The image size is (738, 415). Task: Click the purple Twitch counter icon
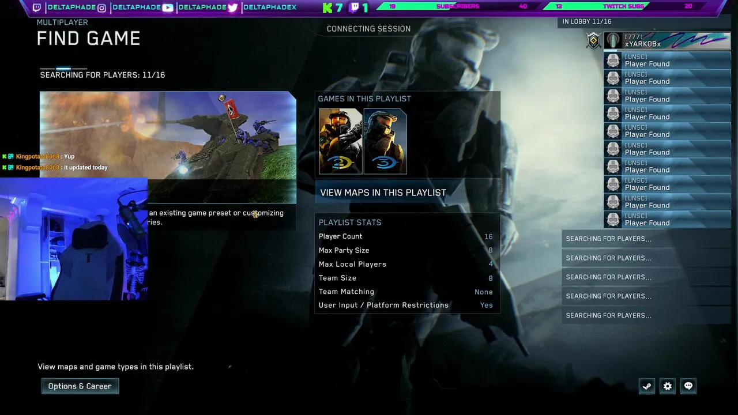355,7
